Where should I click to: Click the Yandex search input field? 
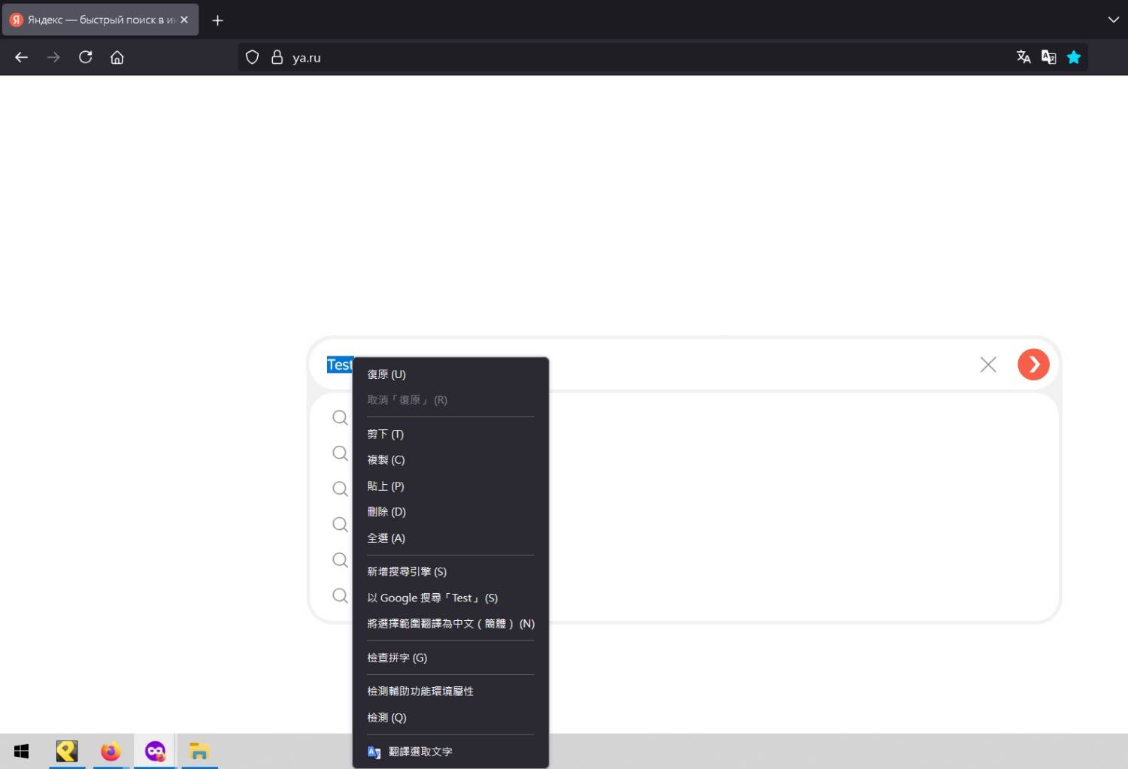coord(647,365)
